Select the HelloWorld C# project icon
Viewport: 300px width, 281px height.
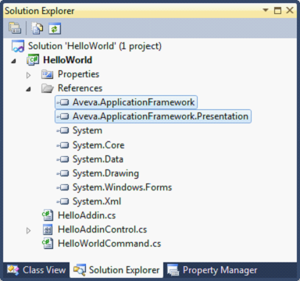coord(33,60)
